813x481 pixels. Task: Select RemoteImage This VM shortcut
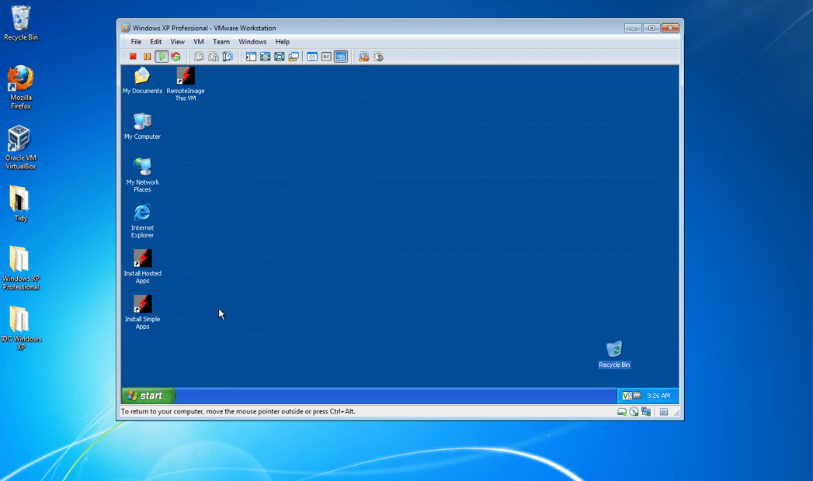(185, 83)
